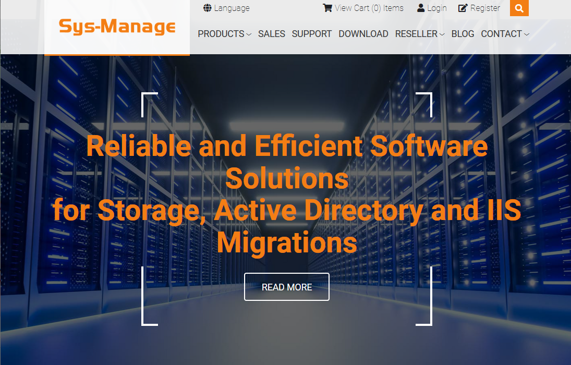Select the cart icon next to View Cart
The width and height of the screenshot is (571, 365).
coord(327,8)
